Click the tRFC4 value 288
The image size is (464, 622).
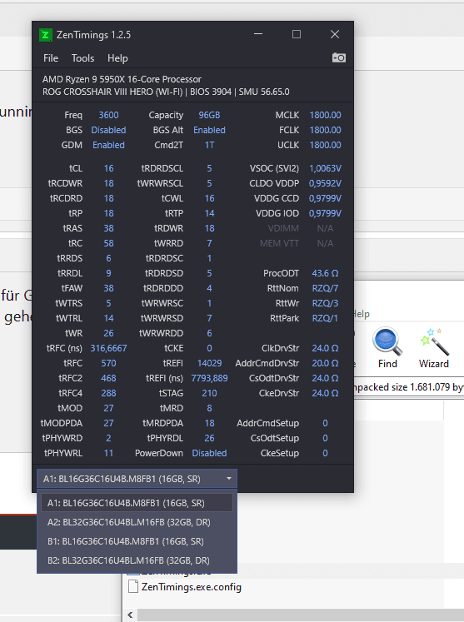click(x=108, y=394)
